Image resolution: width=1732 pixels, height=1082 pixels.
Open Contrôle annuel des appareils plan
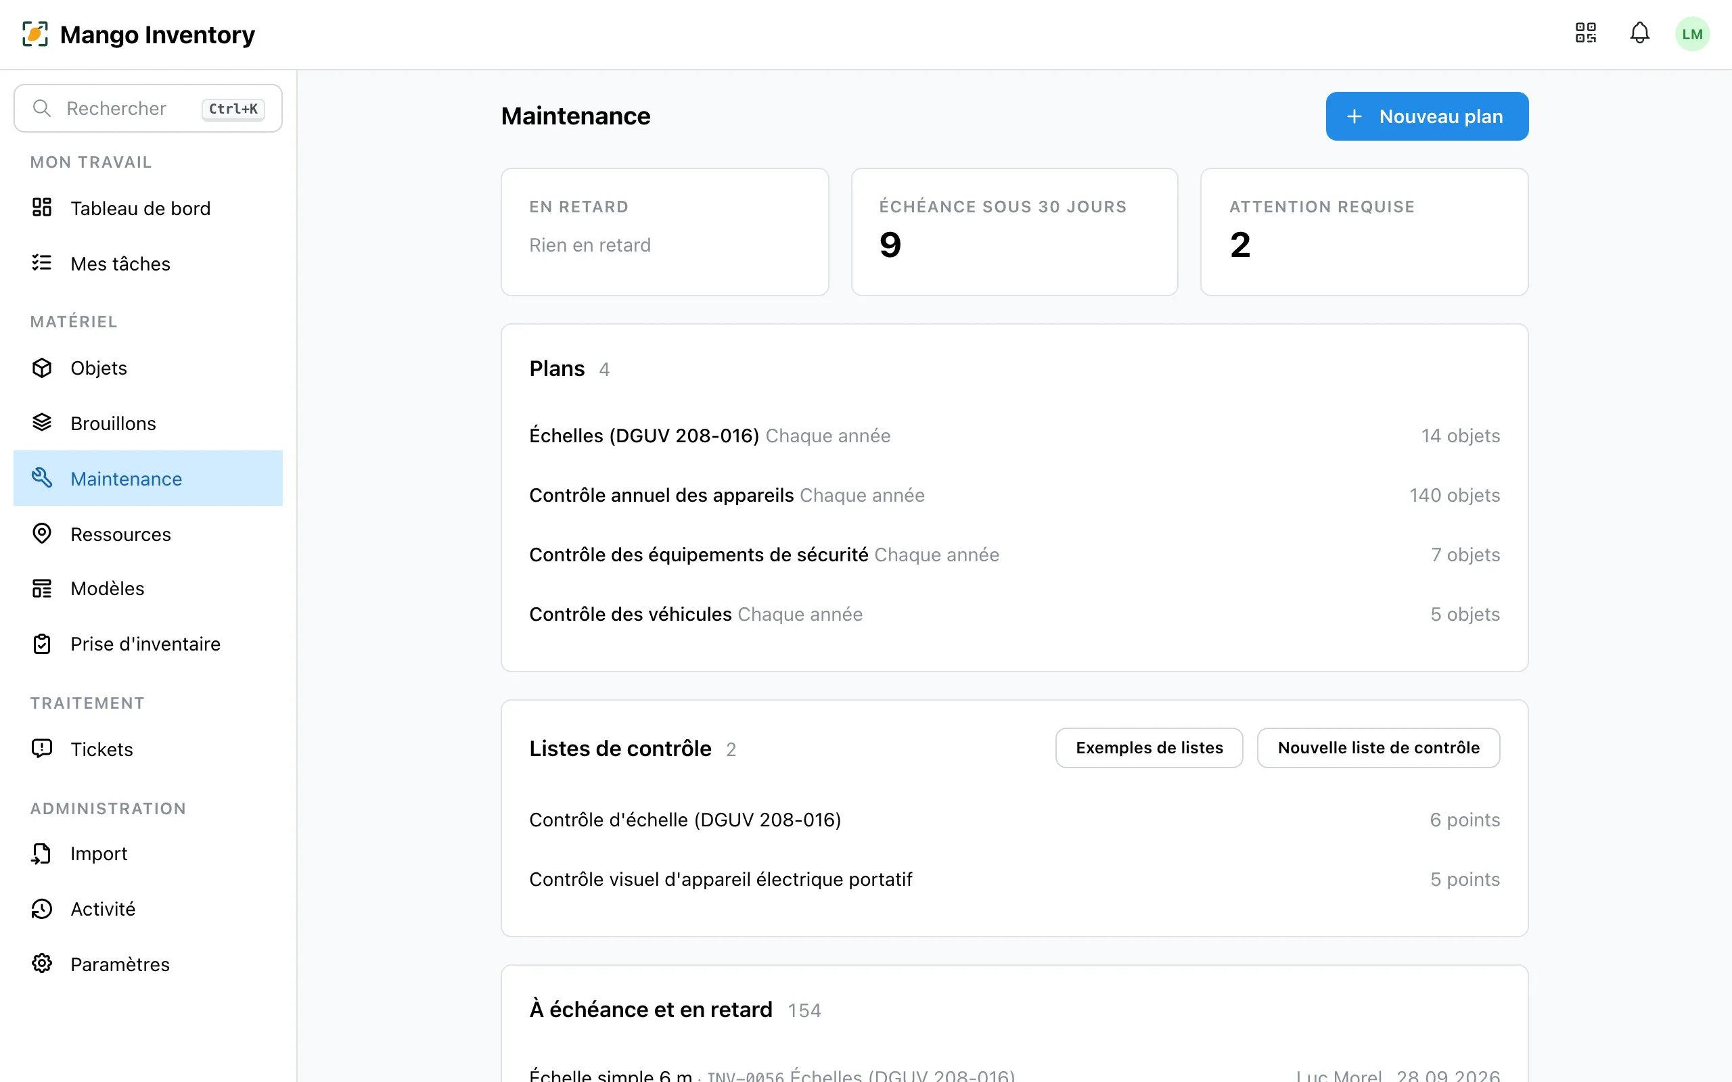click(1014, 495)
